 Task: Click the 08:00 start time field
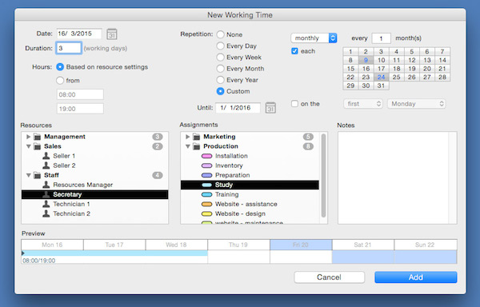point(80,94)
